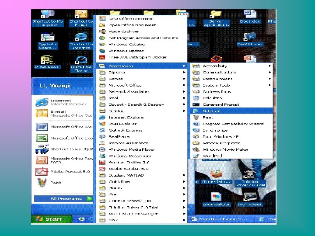Click the Windows start button
The image size is (315, 236).
click(x=52, y=219)
